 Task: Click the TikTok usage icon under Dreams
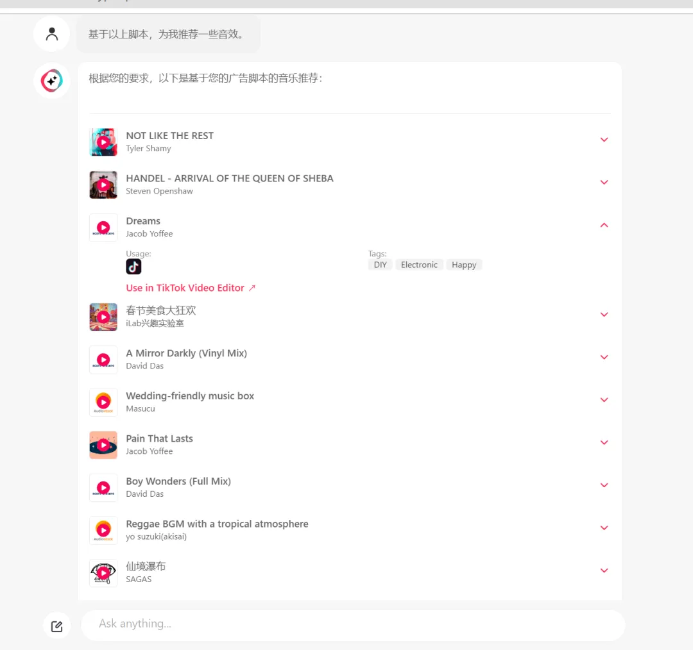pos(133,267)
